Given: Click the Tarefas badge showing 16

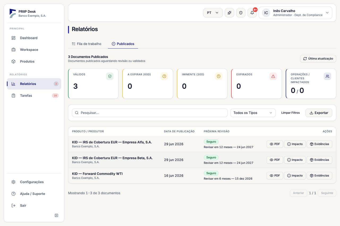Looking at the screenshot, I should pyautogui.click(x=55, y=96).
